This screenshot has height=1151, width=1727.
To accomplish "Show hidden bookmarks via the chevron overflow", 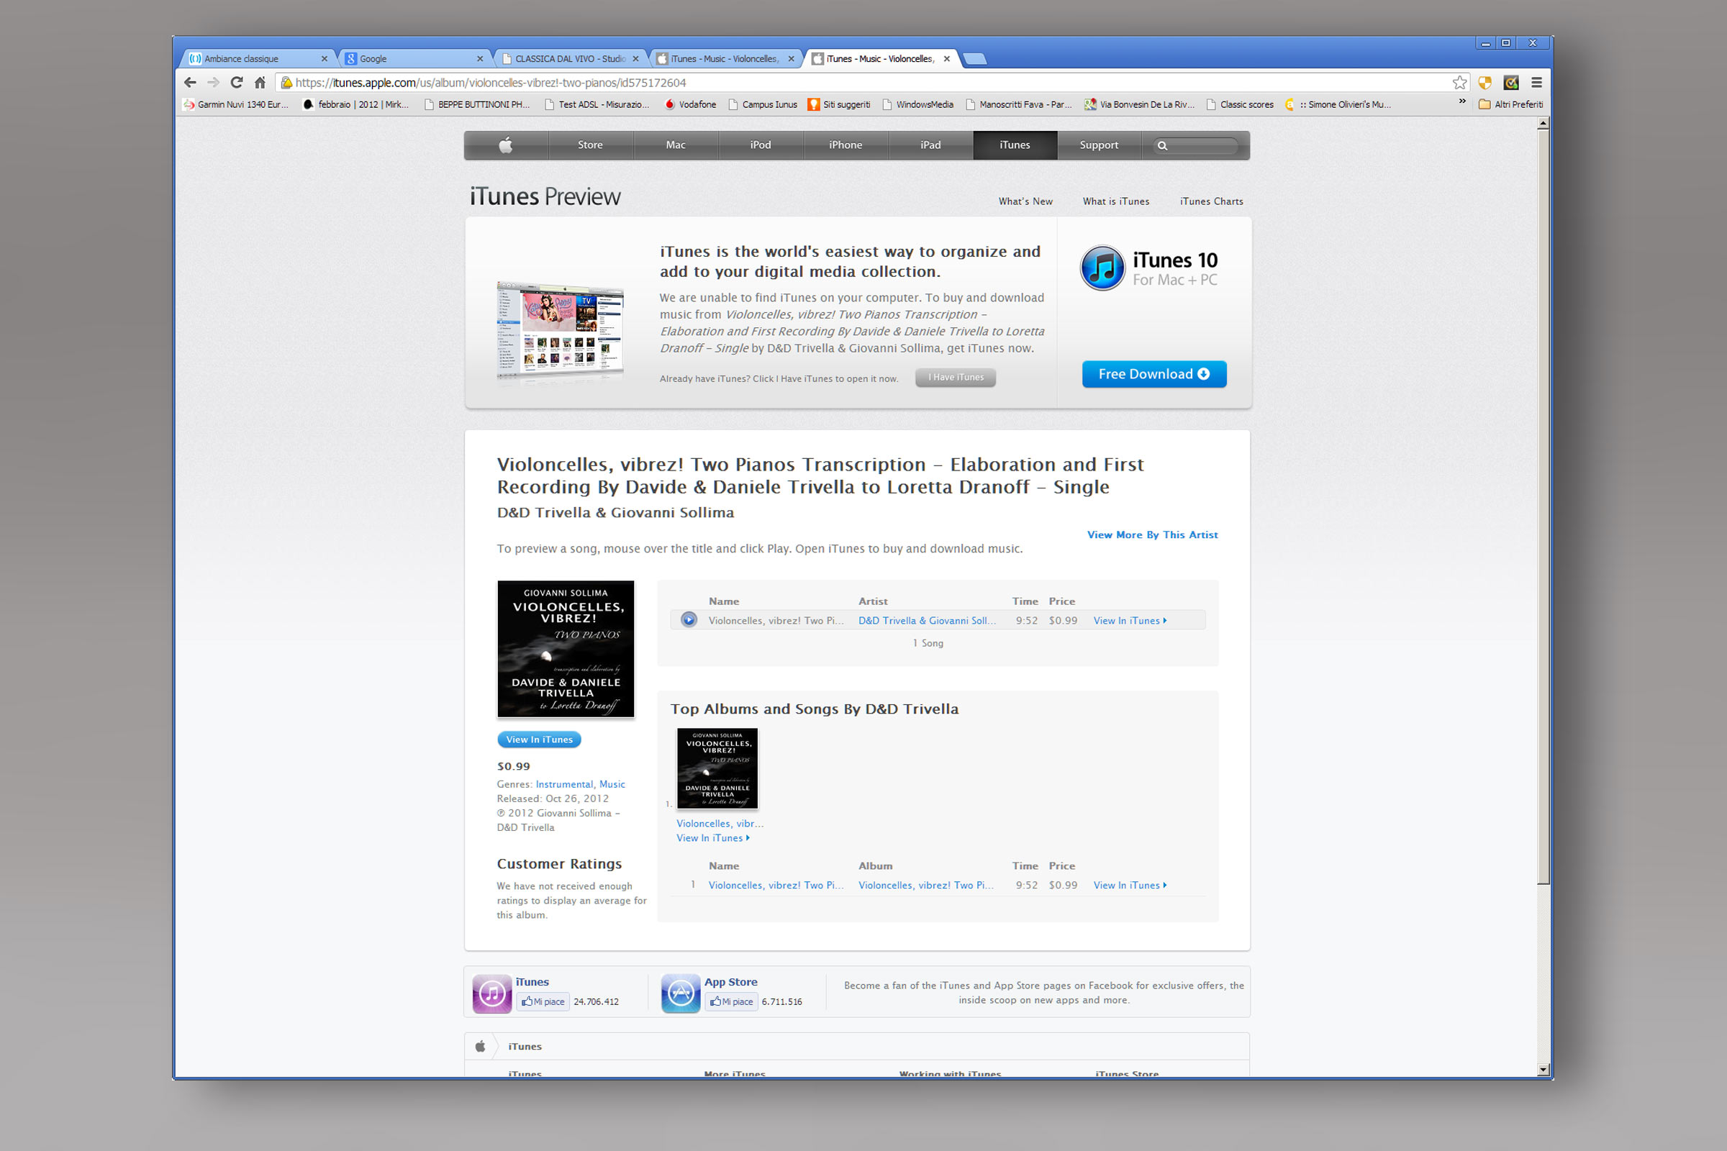I will pyautogui.click(x=1462, y=101).
